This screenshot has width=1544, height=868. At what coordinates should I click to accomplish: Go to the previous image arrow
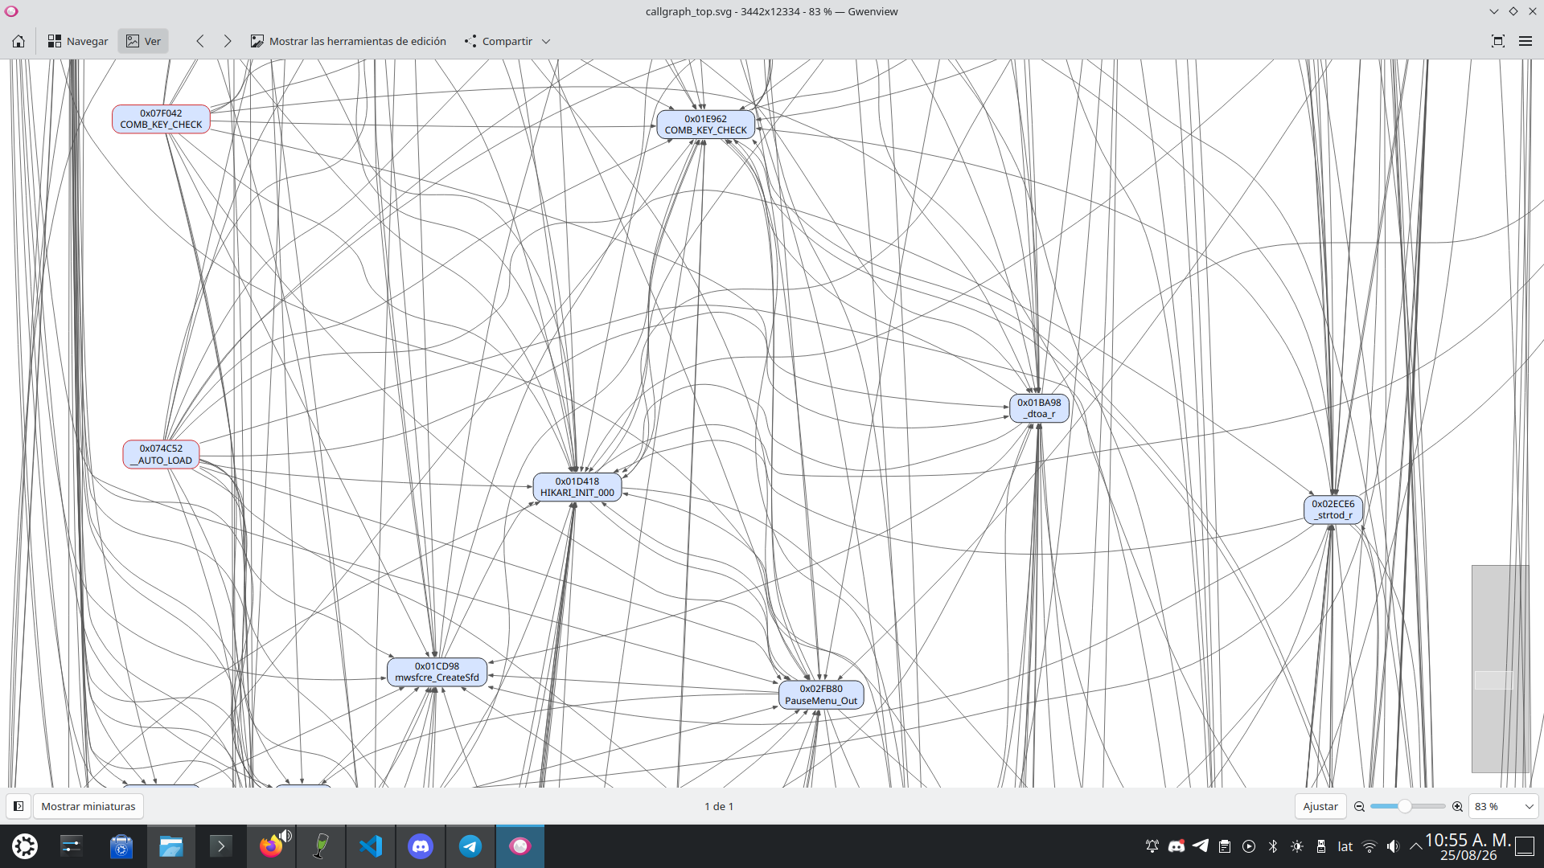coord(200,41)
